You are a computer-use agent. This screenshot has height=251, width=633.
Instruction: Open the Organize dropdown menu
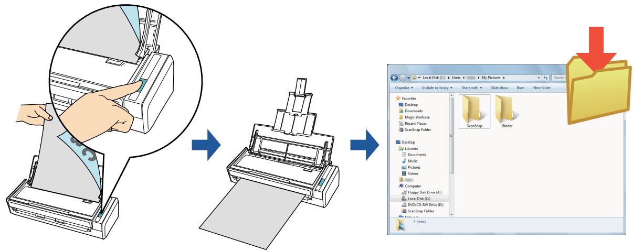(x=405, y=88)
